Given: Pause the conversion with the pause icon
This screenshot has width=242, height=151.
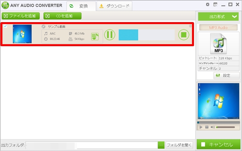Looking at the screenshot, I should pyautogui.click(x=110, y=35).
